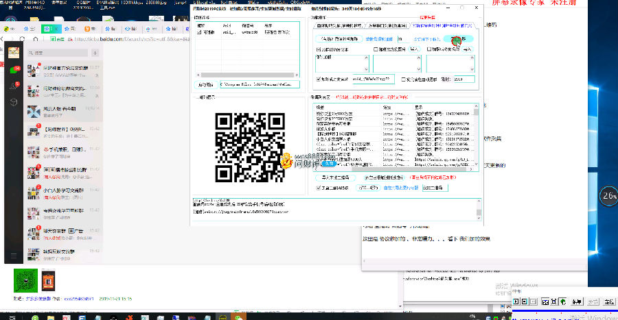This screenshot has height=320, width=618.
Task: Click the WeChat search field
Action: pyautogui.click(x=58, y=53)
